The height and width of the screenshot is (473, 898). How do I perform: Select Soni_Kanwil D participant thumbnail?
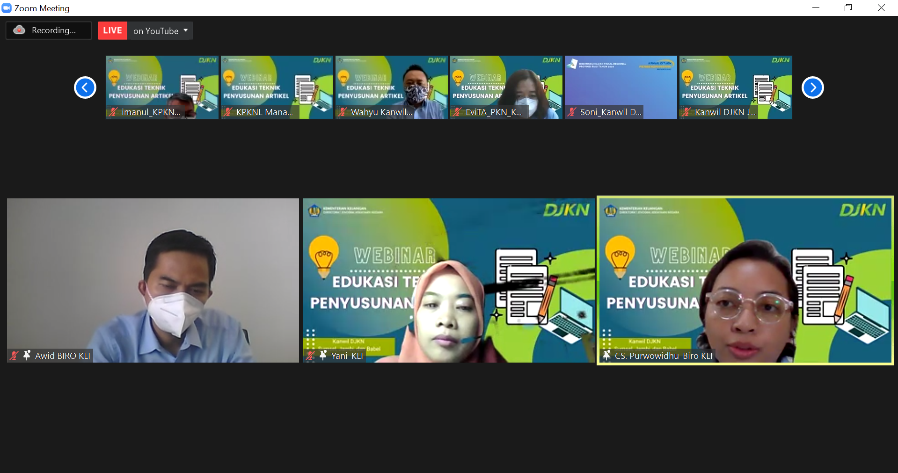click(621, 87)
